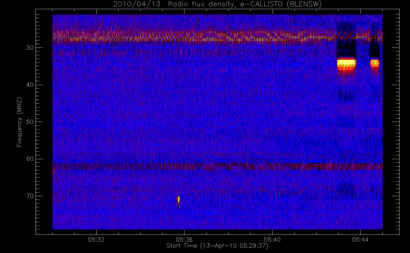Click the 40 MHz frequency tick label
This screenshot has width=410, height=253.
tap(30, 85)
